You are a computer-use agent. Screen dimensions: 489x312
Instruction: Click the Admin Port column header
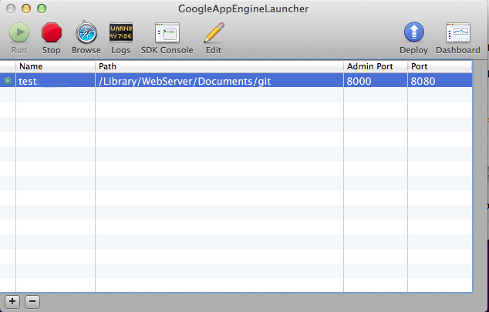[376, 66]
